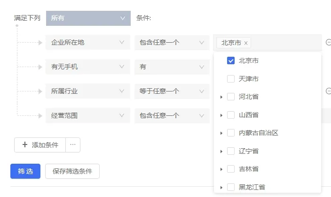331x197 pixels.
Task: Expand the 内蒙古自治区 node arrow
Action: [x=221, y=133]
